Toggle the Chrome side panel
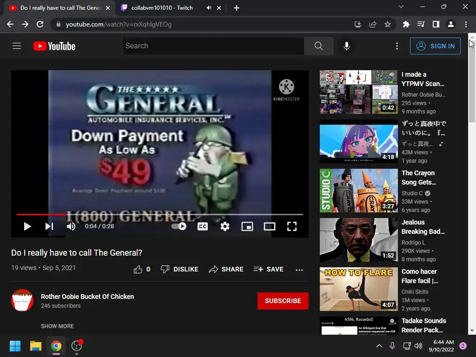The image size is (476, 357). coord(436,24)
